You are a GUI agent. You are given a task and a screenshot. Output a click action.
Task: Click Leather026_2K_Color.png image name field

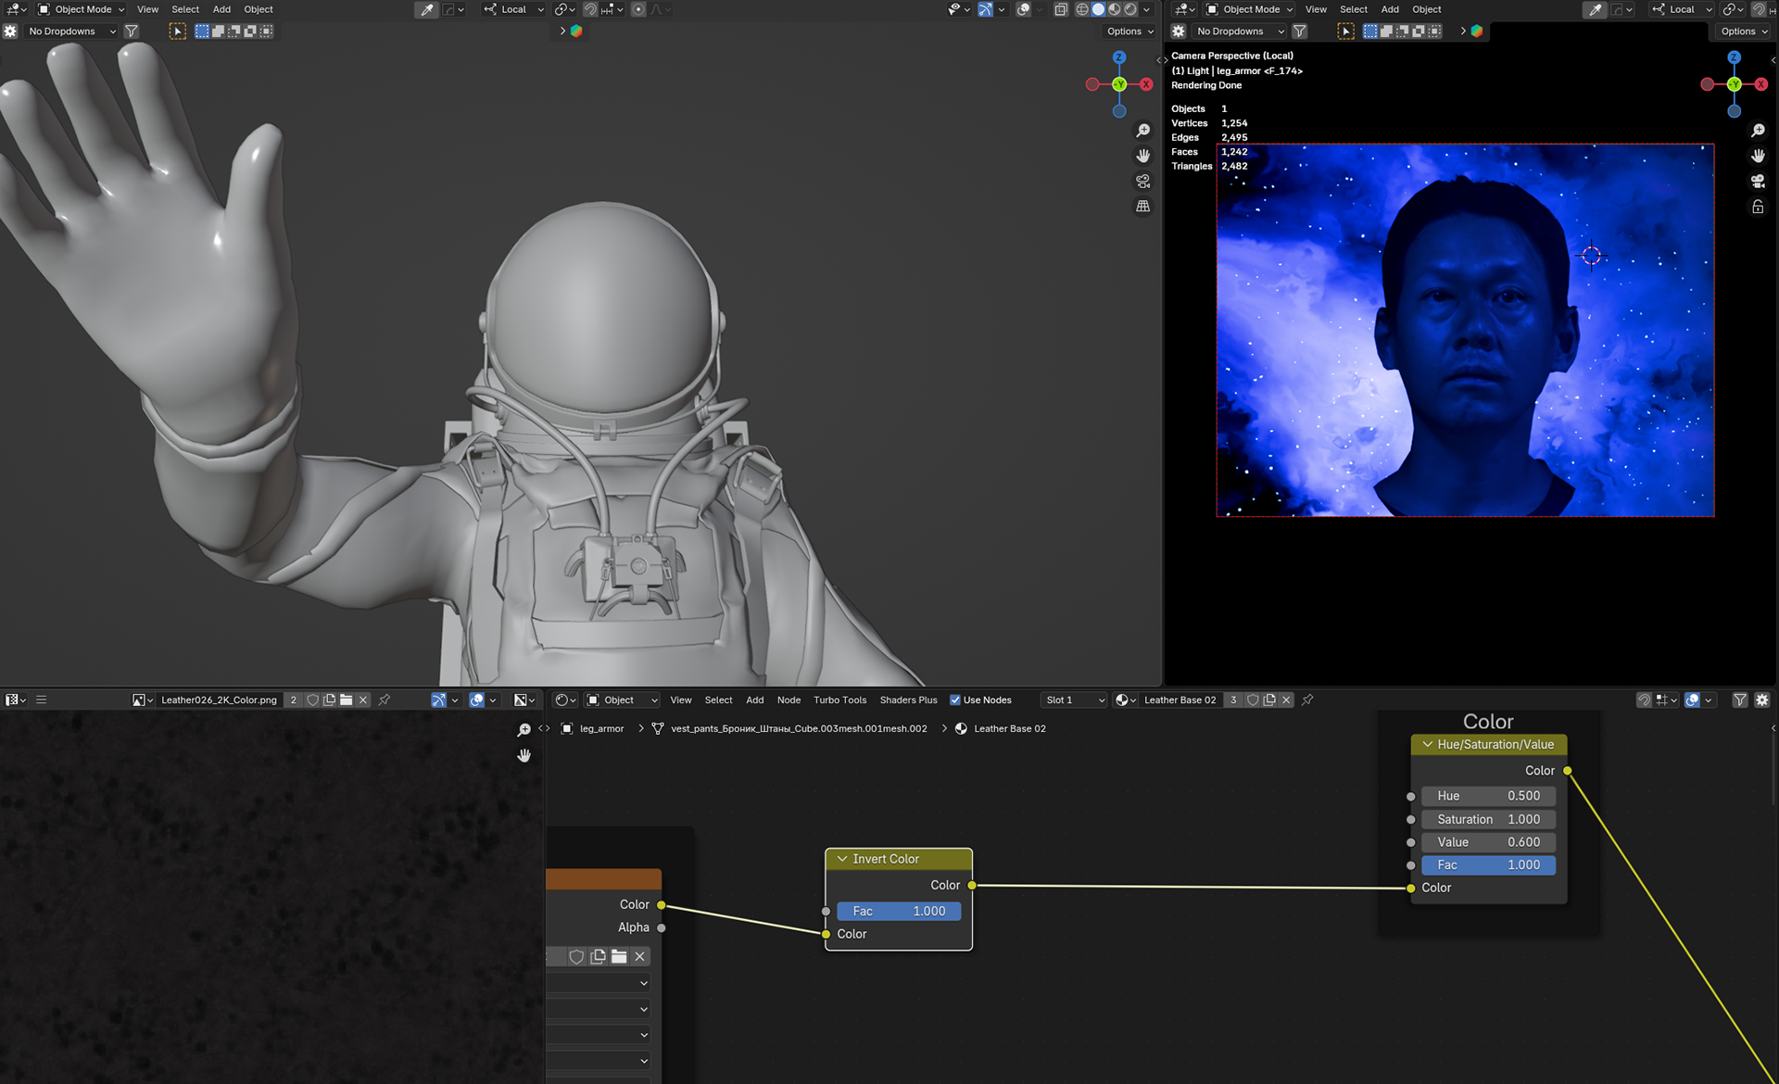tap(219, 700)
